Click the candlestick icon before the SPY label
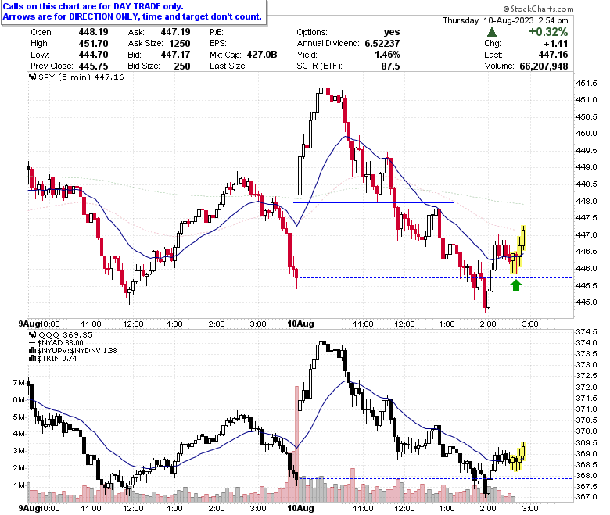Image resolution: width=610 pixels, height=515 pixels. [x=33, y=77]
